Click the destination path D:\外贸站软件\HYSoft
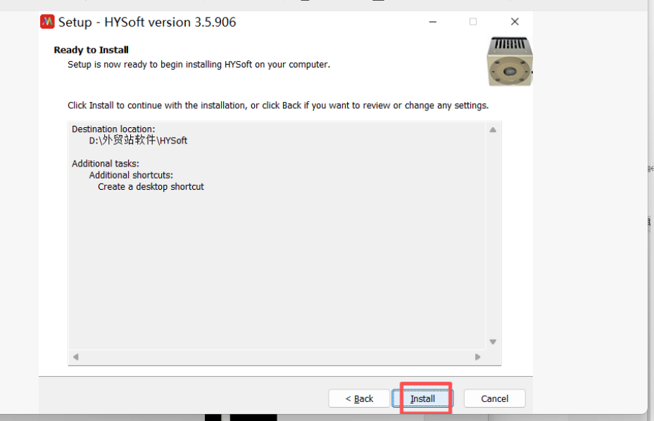The height and width of the screenshot is (421, 654). (138, 141)
